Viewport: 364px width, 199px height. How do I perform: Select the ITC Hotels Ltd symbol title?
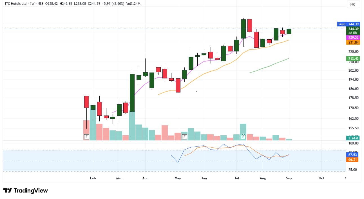[x=15, y=4]
